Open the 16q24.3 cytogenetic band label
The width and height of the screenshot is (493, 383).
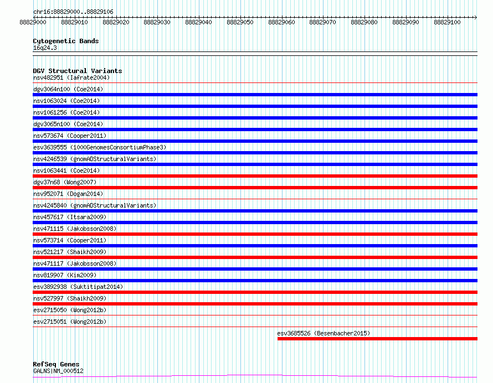click(45, 48)
